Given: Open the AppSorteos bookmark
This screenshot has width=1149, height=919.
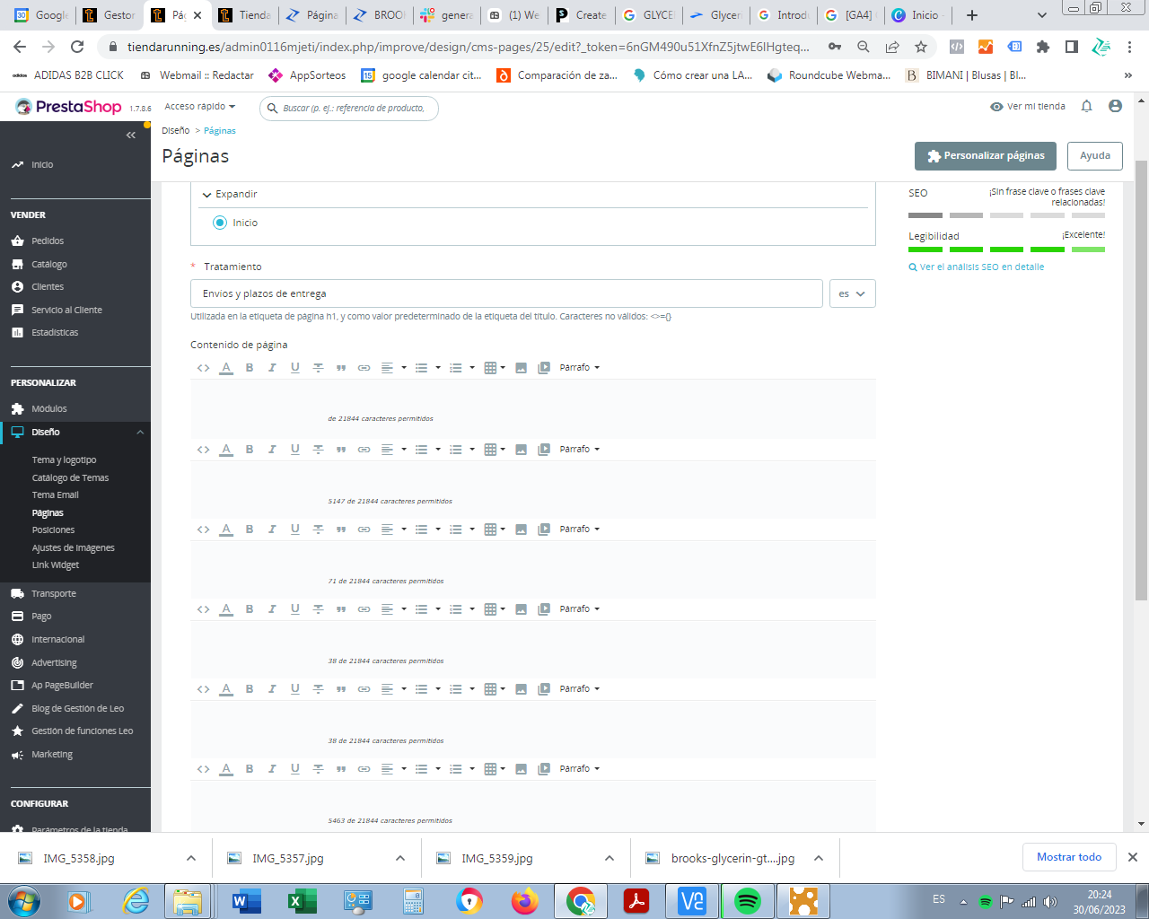Looking at the screenshot, I should [x=307, y=75].
